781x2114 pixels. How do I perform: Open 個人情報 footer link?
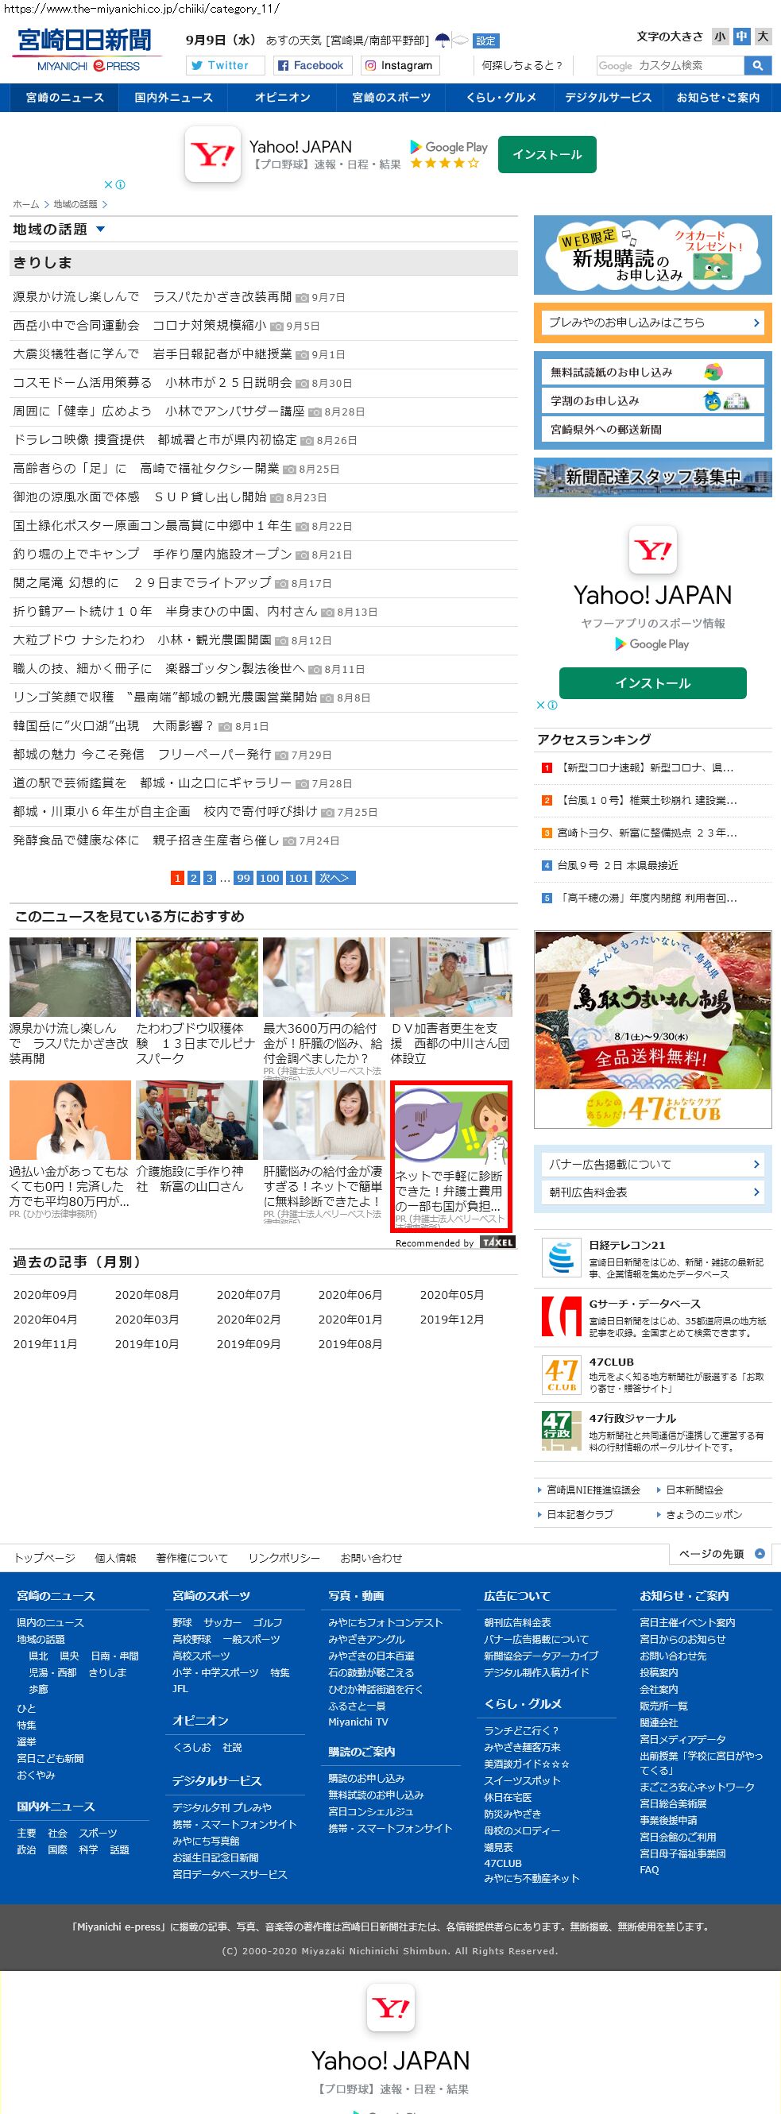pos(116,1558)
